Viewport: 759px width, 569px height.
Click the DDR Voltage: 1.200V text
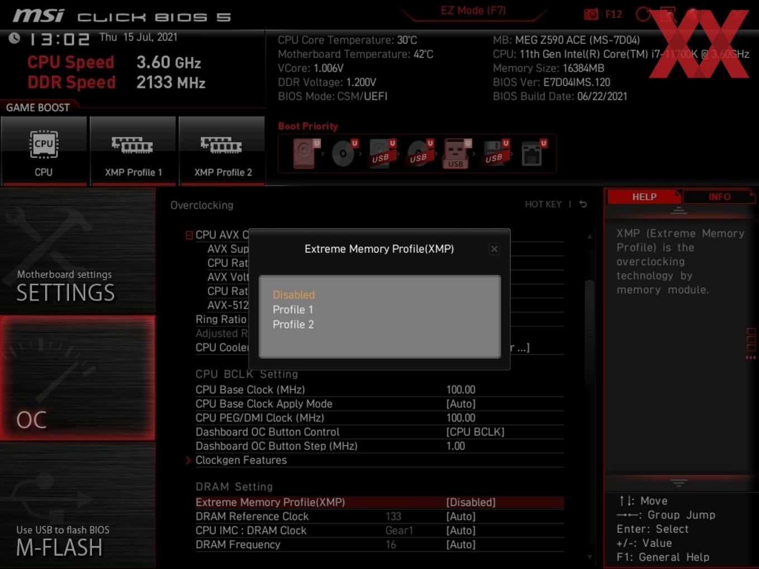coord(327,82)
